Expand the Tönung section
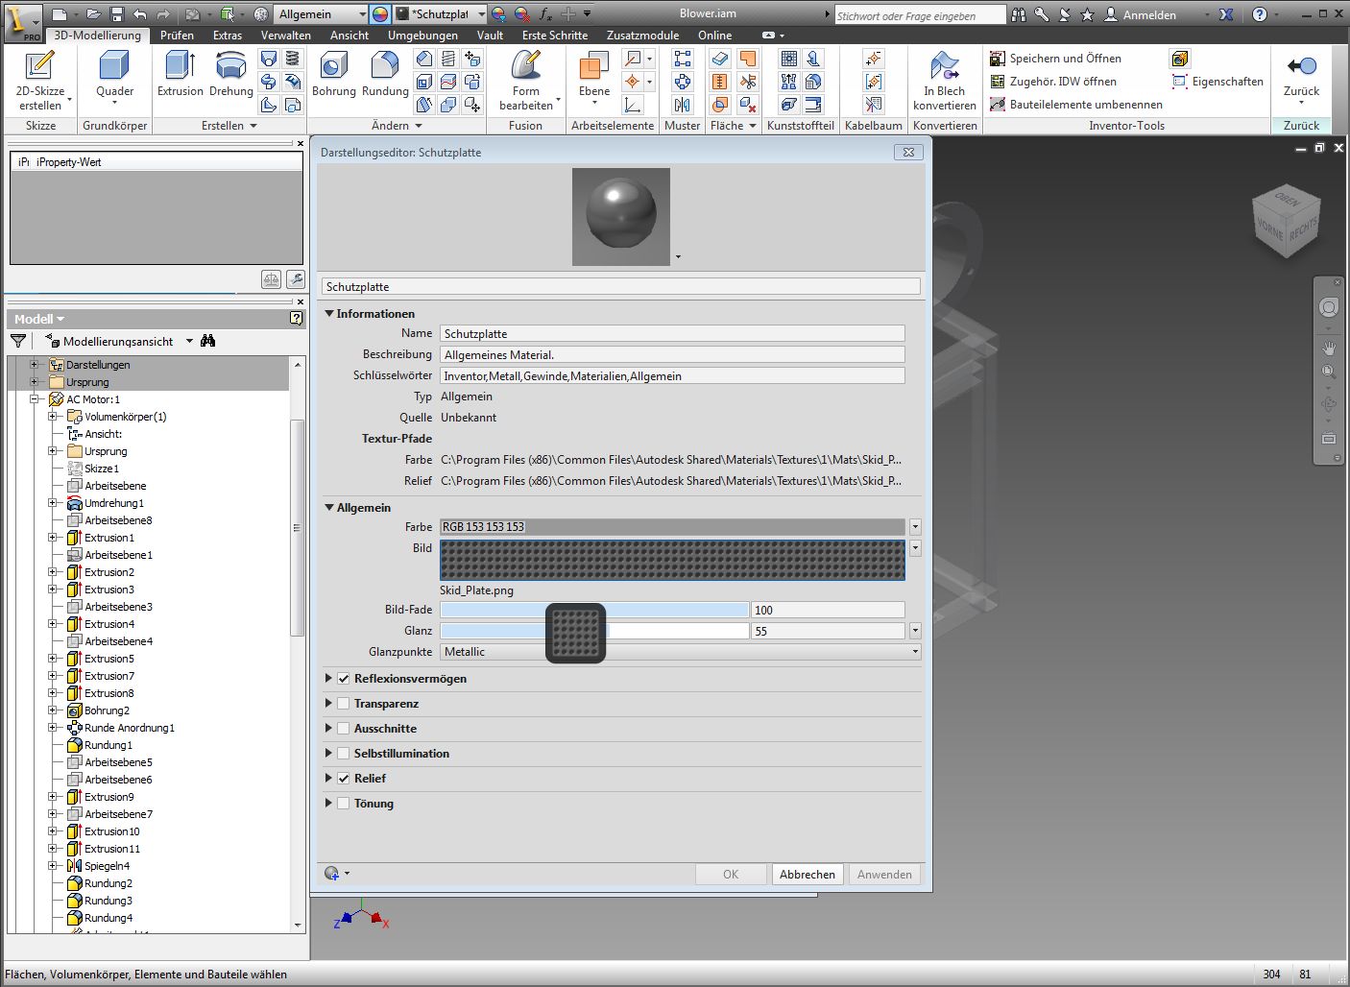 [328, 804]
